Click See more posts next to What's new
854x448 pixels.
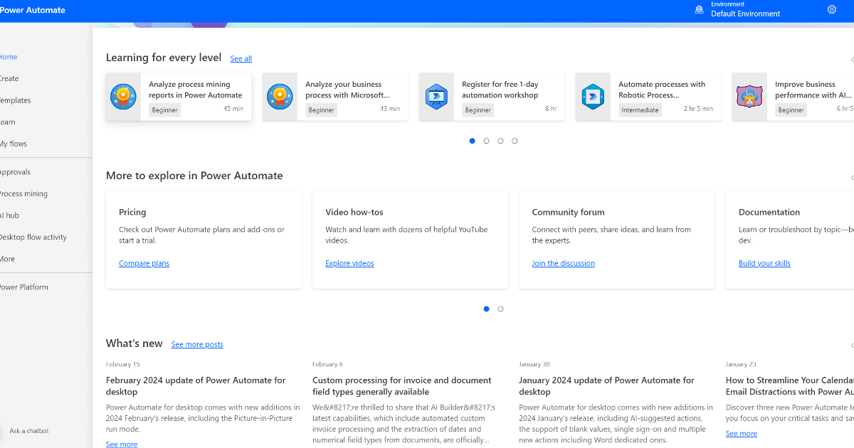[197, 344]
